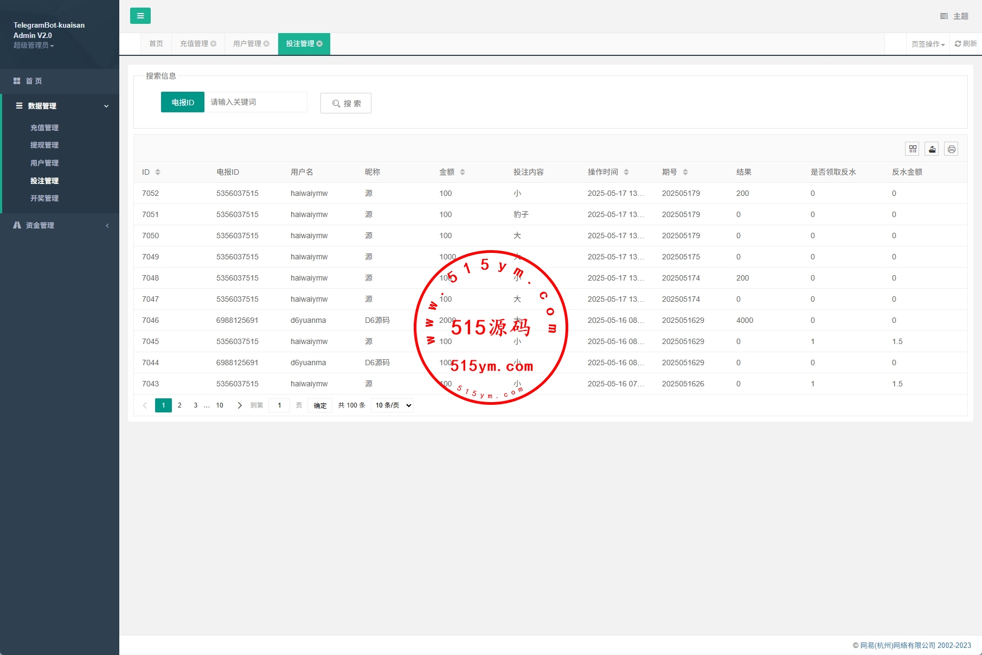Close the 用户管理 tab
982x655 pixels.
point(266,44)
